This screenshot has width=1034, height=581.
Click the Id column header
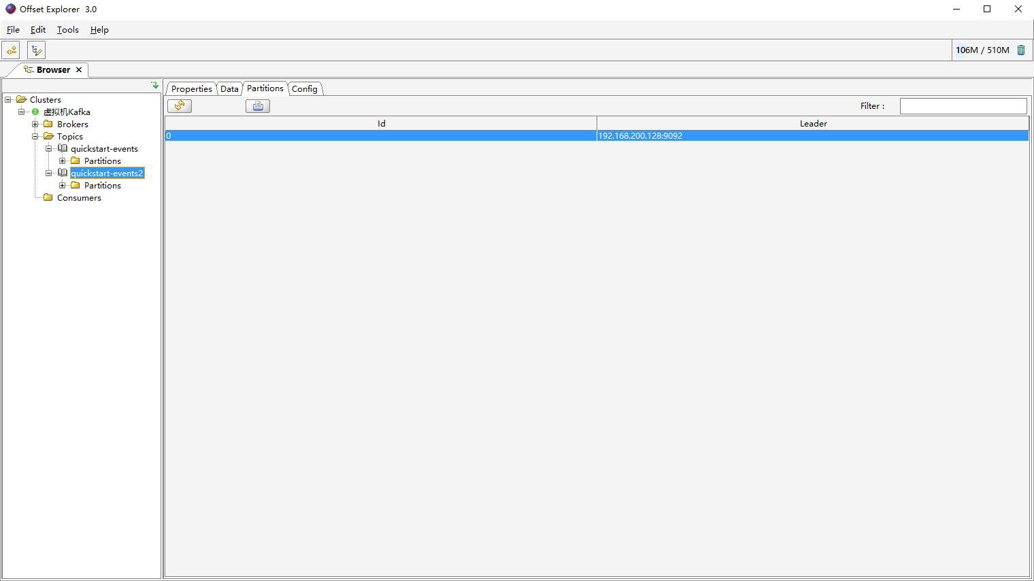point(381,123)
